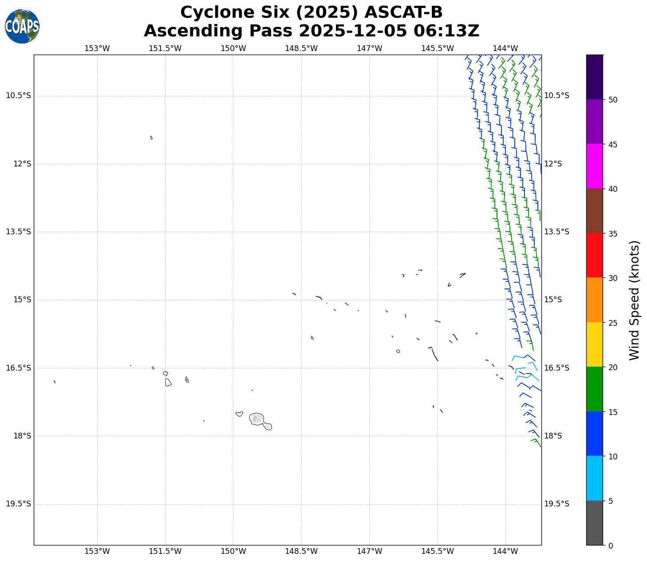Click the COAPS globe logo
647x561 pixels.
[22, 27]
